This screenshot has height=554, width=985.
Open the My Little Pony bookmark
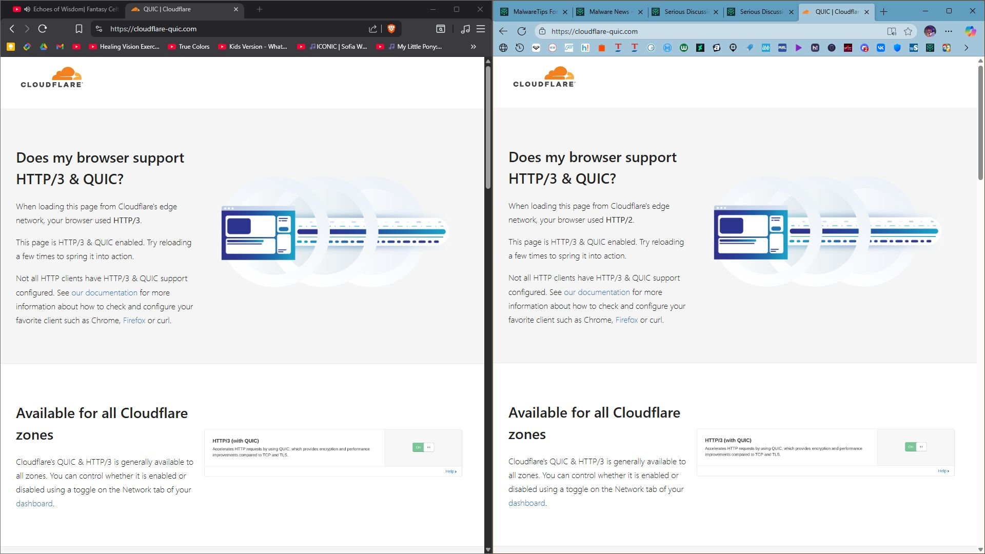click(x=409, y=47)
